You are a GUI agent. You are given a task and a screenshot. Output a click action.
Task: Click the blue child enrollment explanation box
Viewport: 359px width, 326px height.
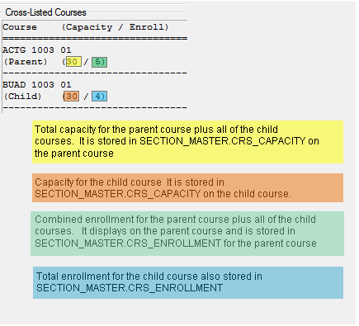[x=188, y=282]
